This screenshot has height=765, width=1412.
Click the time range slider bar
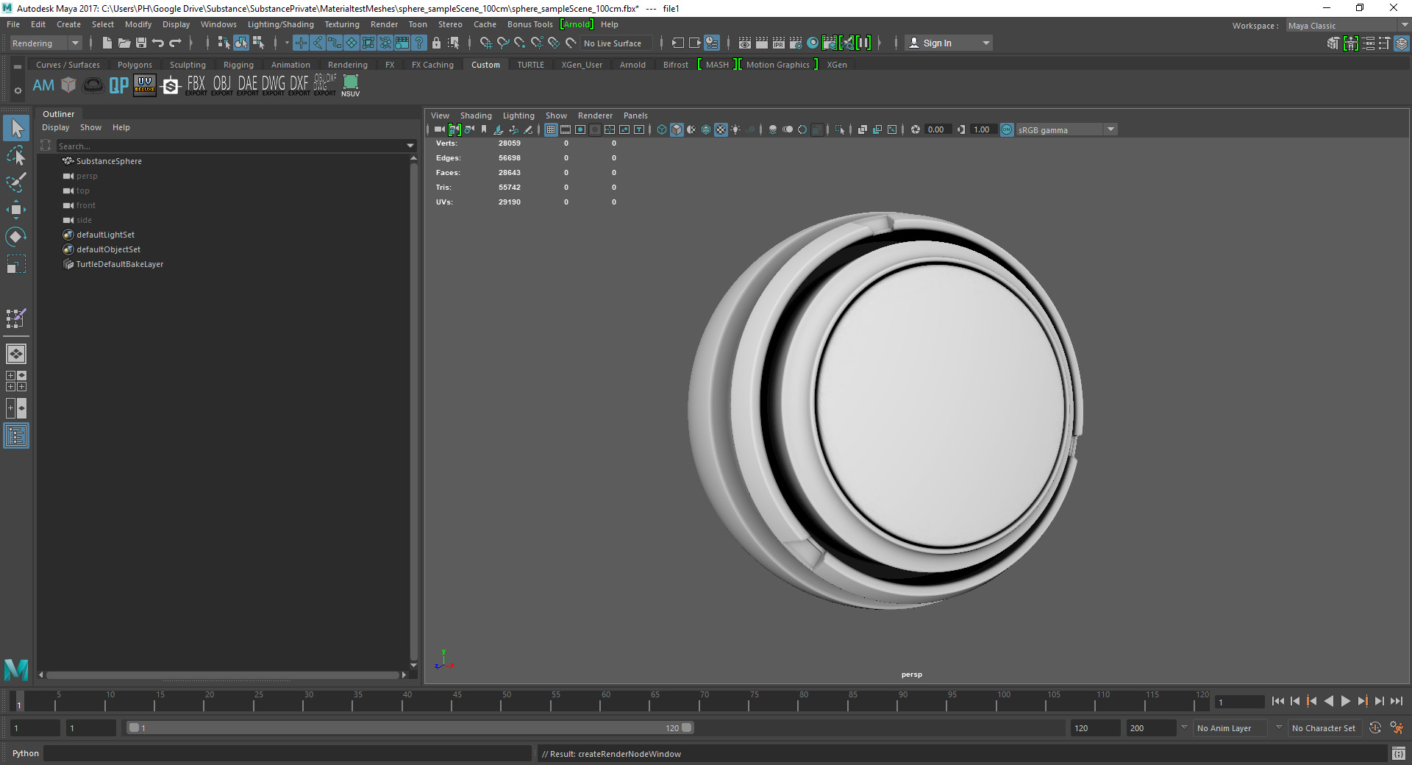409,728
